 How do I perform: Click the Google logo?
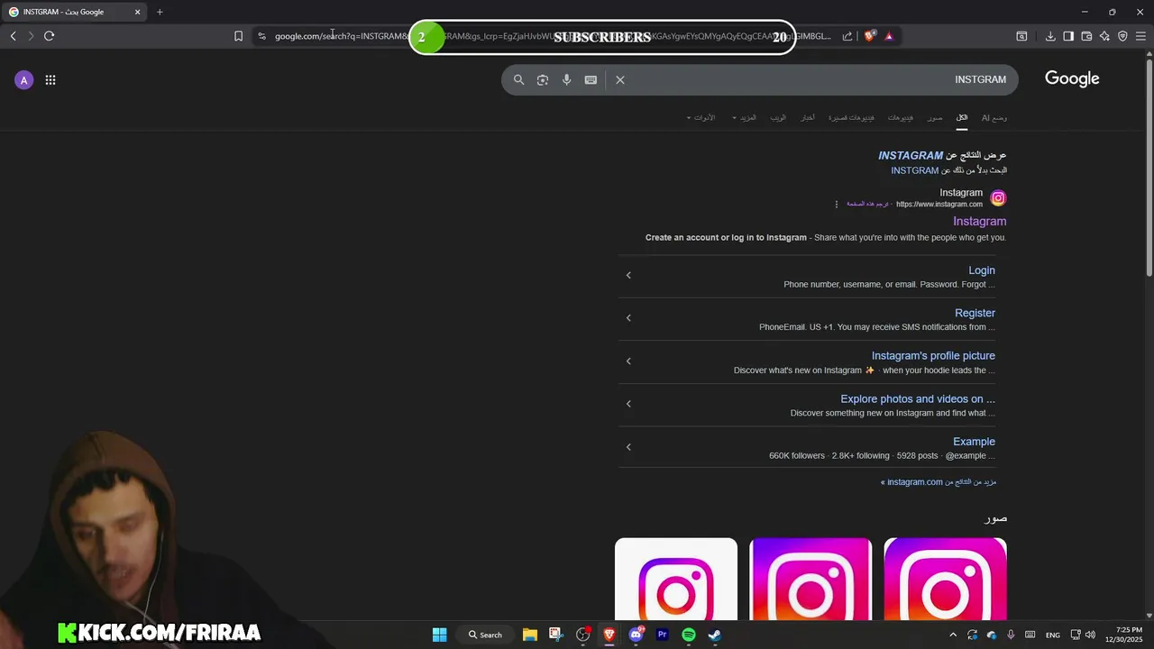click(x=1072, y=78)
